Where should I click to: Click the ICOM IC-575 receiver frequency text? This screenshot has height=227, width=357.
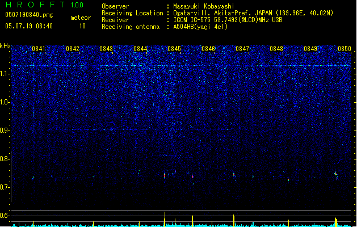coord(228,20)
